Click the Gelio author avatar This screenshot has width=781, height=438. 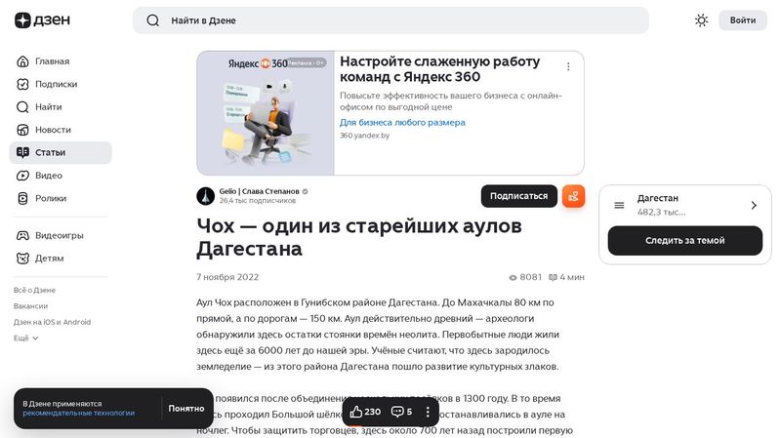click(205, 196)
